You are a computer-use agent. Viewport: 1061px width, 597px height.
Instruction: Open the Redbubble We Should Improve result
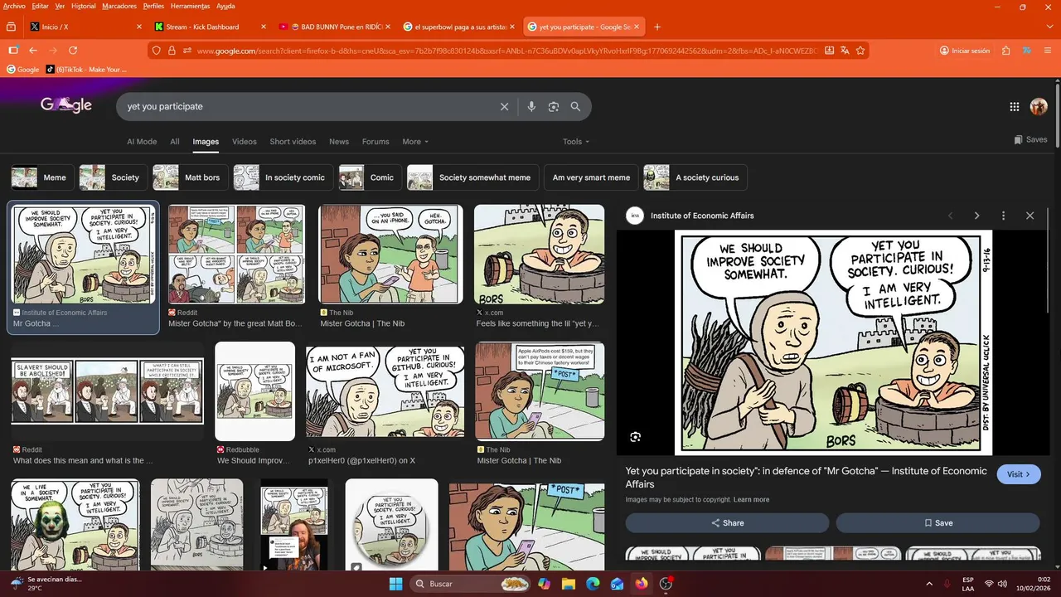click(x=254, y=391)
